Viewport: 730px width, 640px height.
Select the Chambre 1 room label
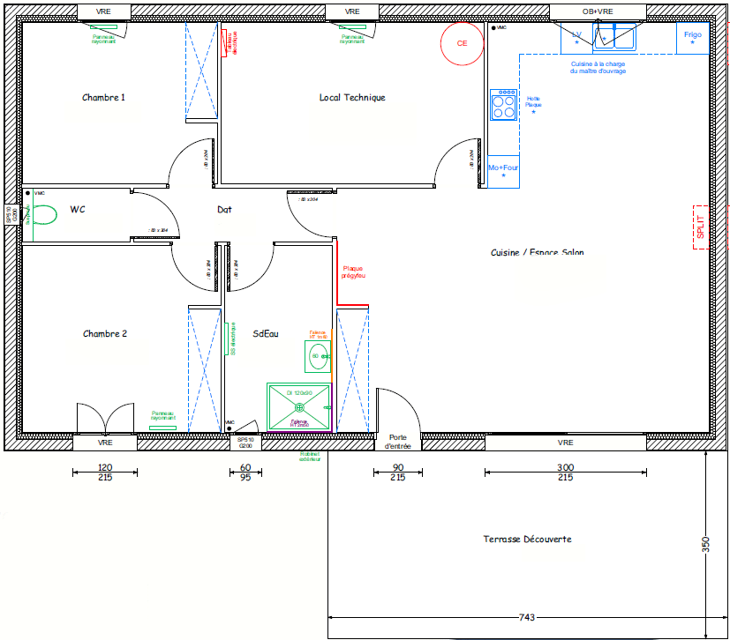click(x=103, y=98)
